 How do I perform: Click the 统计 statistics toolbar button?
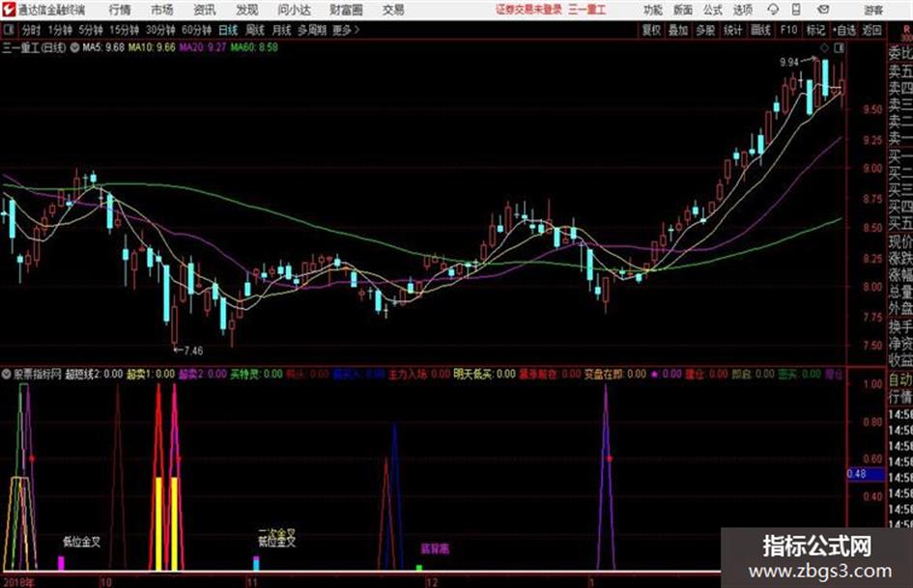click(732, 30)
